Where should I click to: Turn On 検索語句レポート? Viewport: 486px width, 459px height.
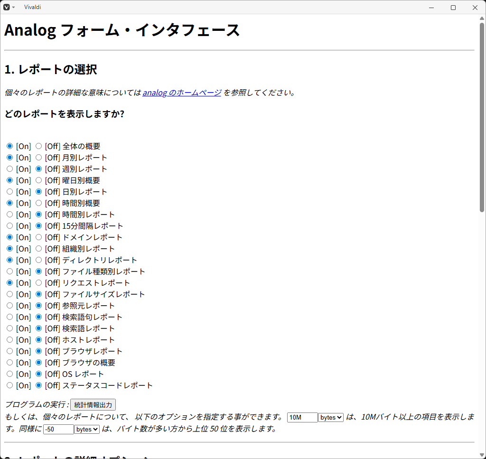coord(9,317)
